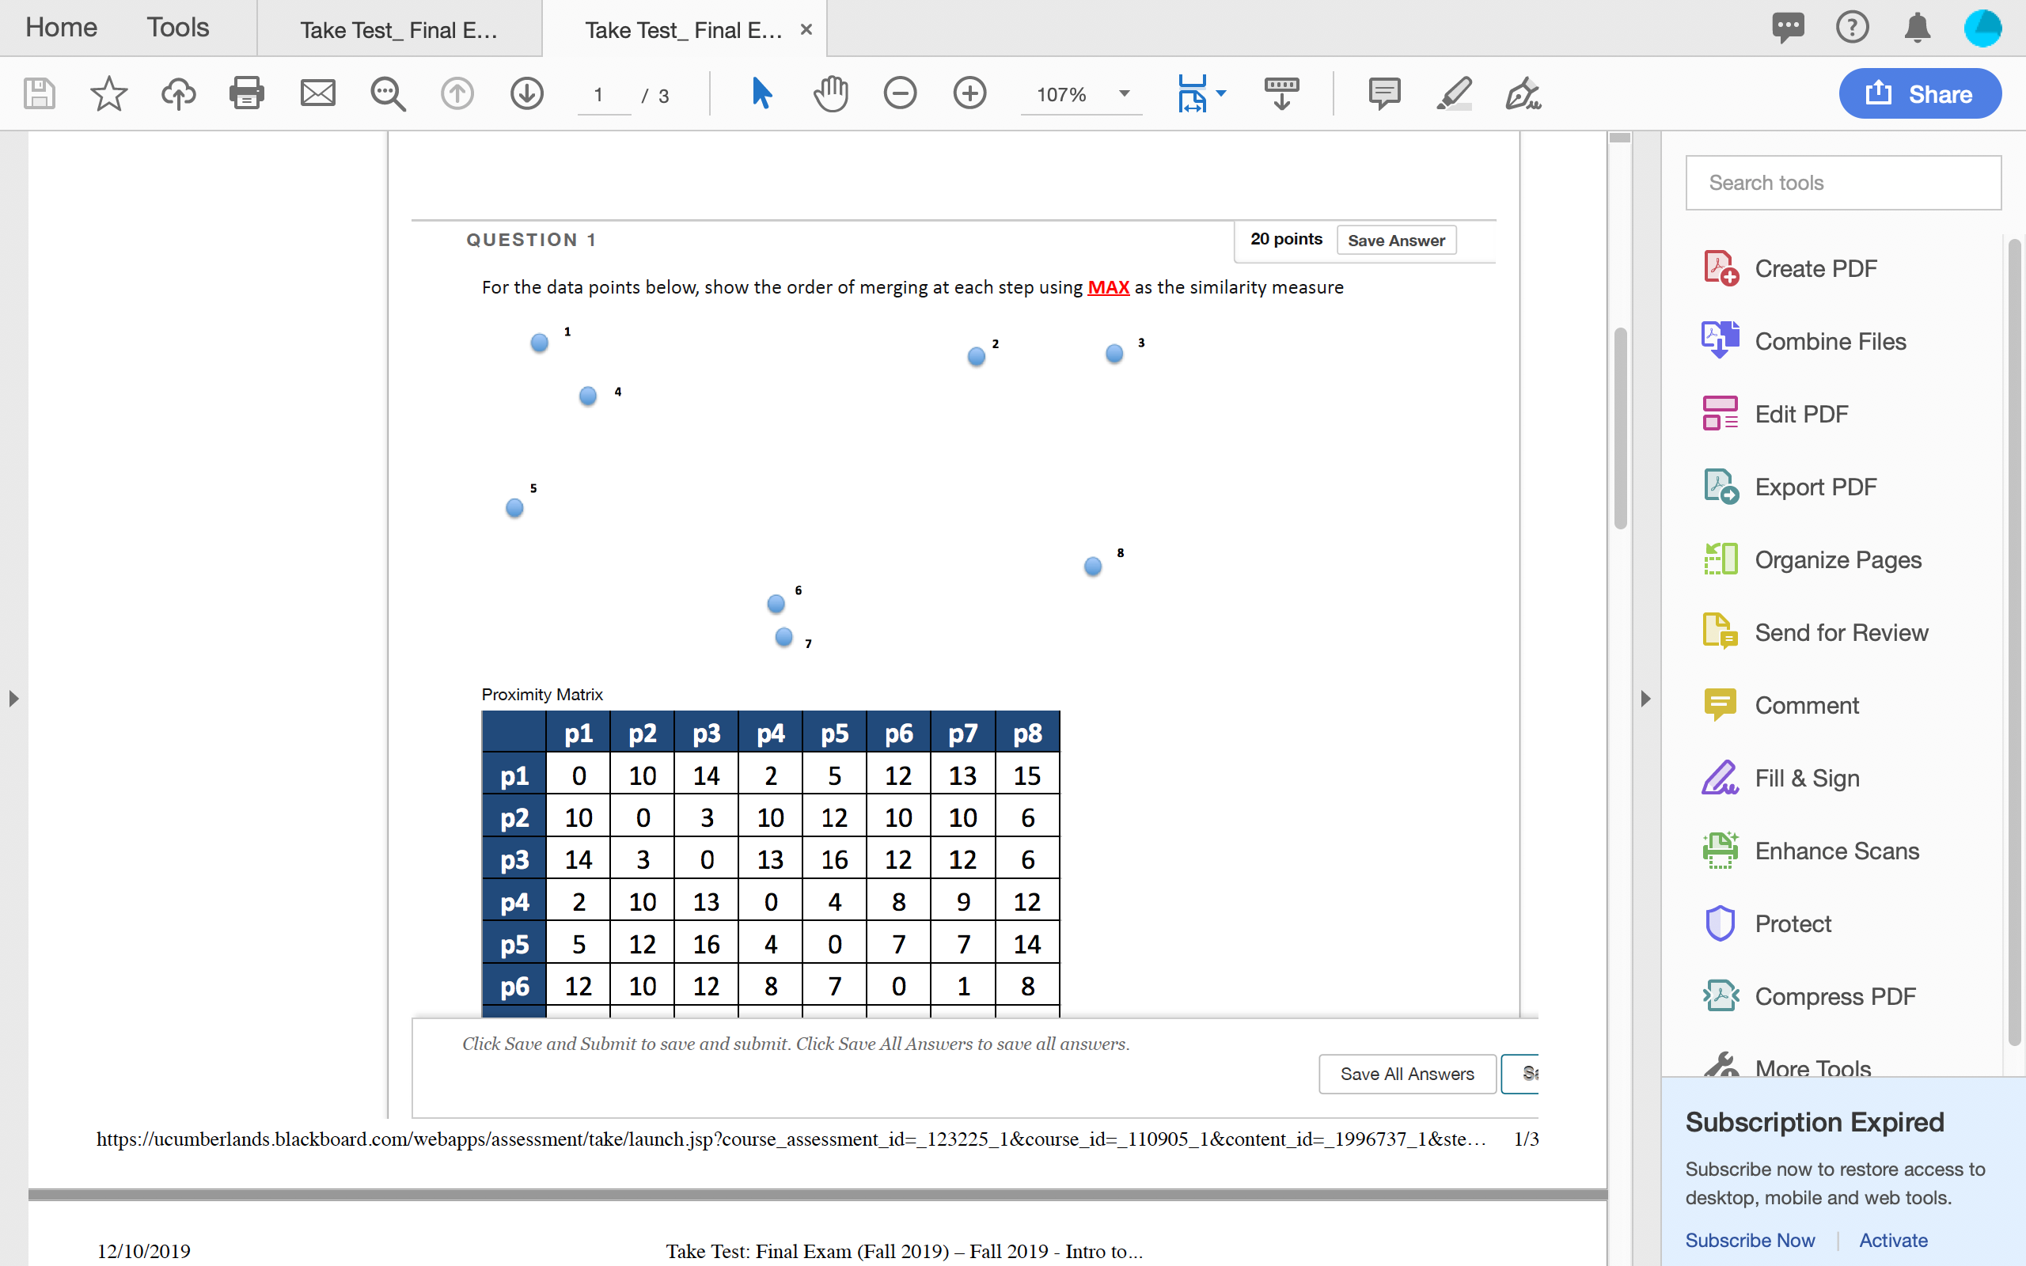The width and height of the screenshot is (2026, 1266).
Task: Click the red MAX text in question
Action: [1108, 287]
